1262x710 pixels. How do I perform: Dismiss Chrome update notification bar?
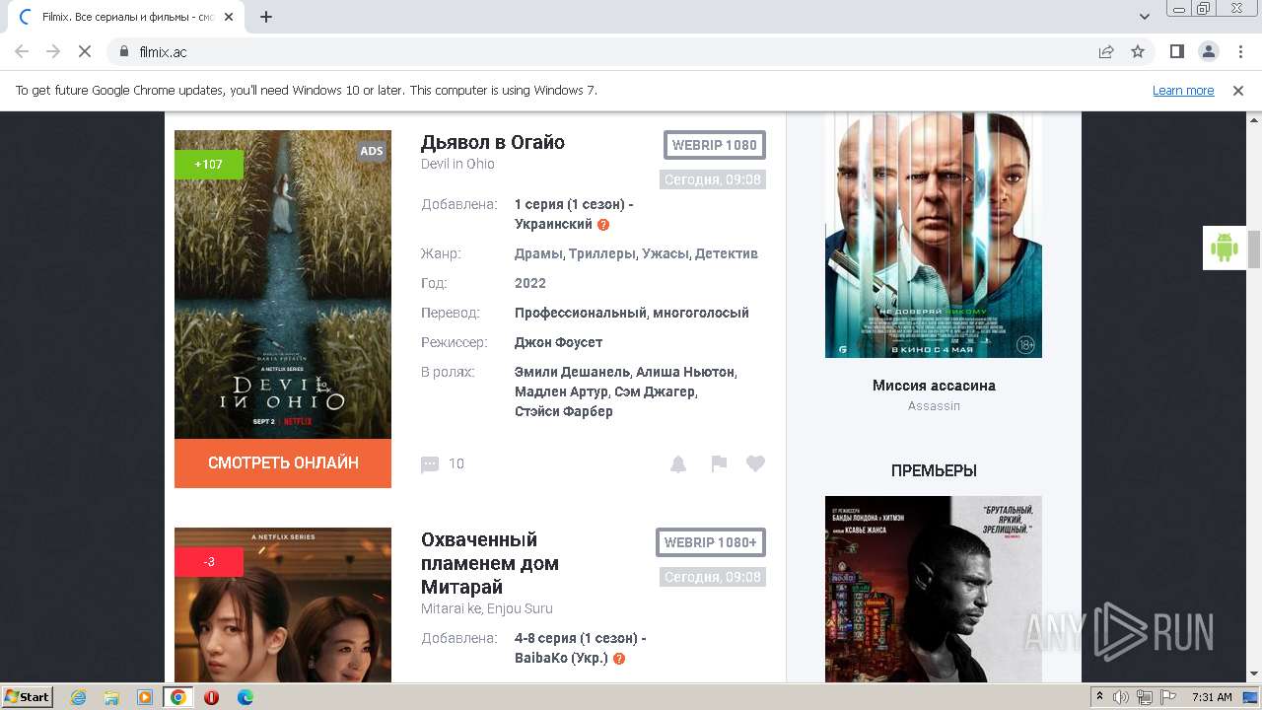[x=1238, y=90]
